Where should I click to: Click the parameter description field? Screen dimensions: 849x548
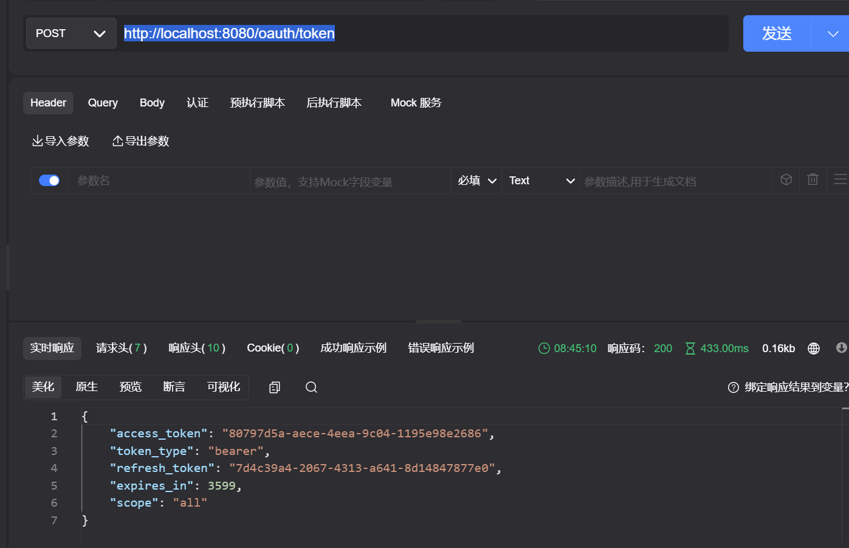click(x=676, y=181)
